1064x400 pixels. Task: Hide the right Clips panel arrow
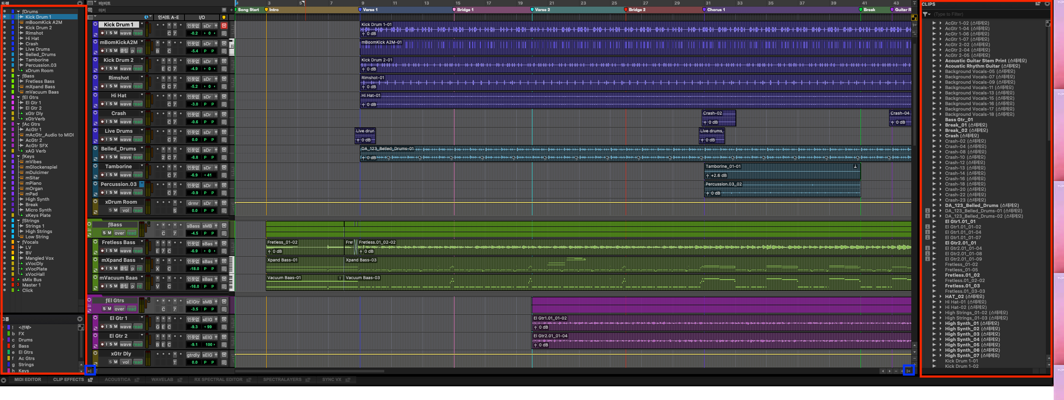908,371
